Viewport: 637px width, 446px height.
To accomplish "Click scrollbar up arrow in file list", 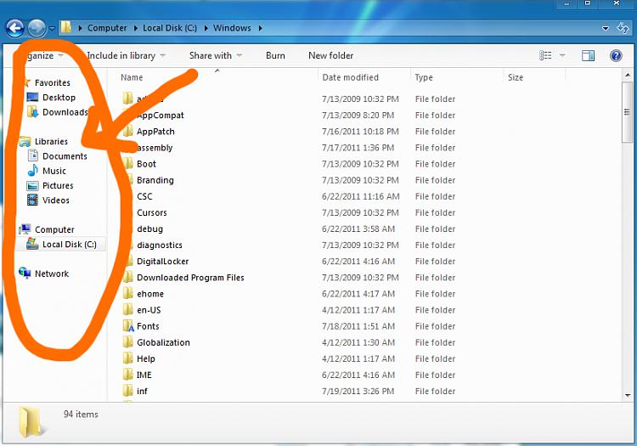I will tap(628, 75).
